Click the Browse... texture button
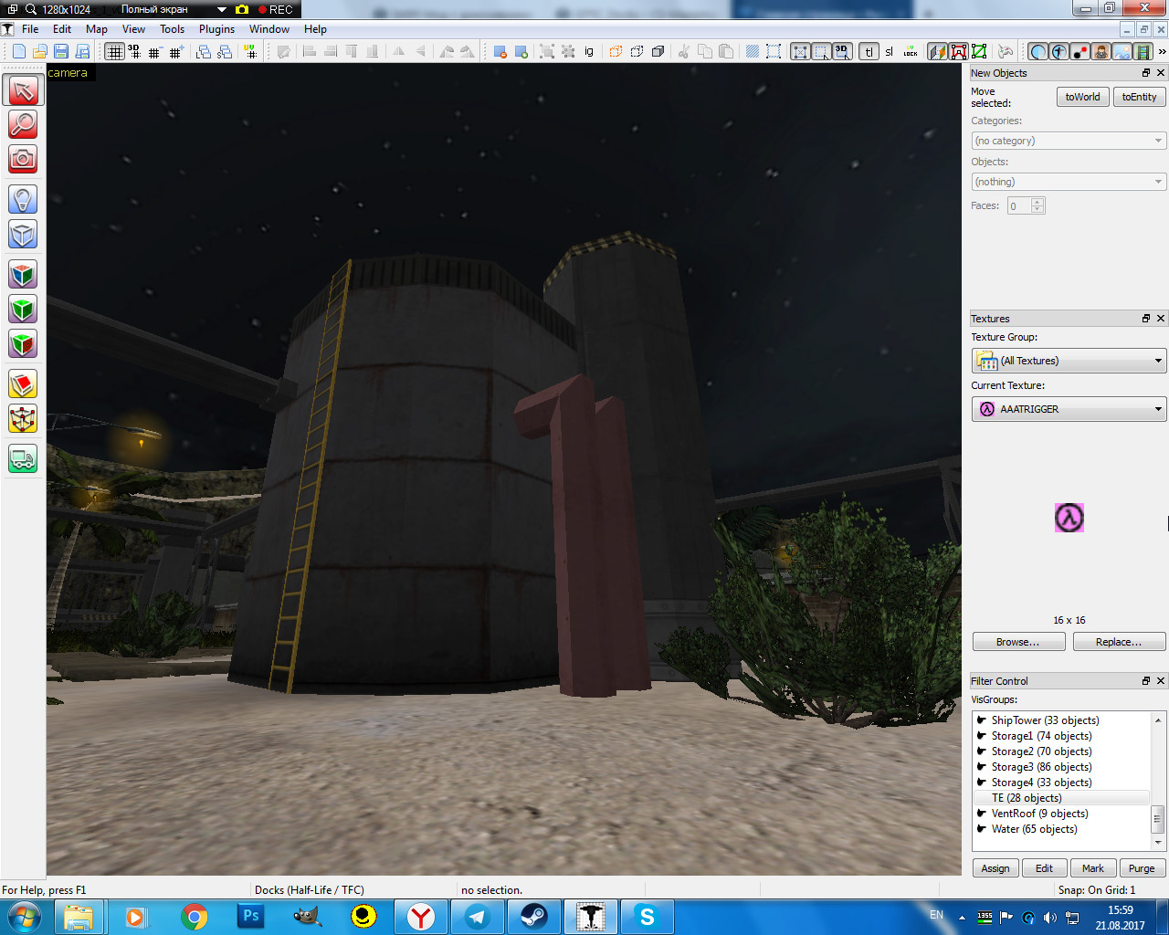The image size is (1169, 935). point(1018,642)
